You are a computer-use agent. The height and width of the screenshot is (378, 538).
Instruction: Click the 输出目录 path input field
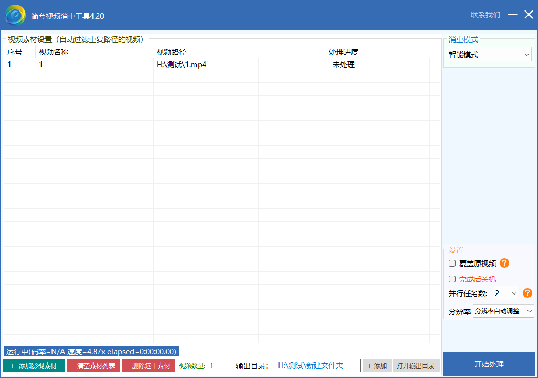point(319,365)
